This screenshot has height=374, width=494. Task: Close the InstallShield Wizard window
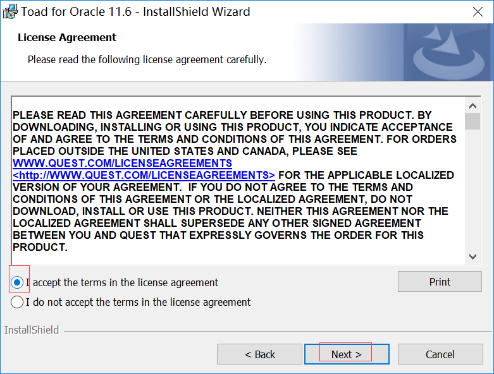(x=479, y=11)
